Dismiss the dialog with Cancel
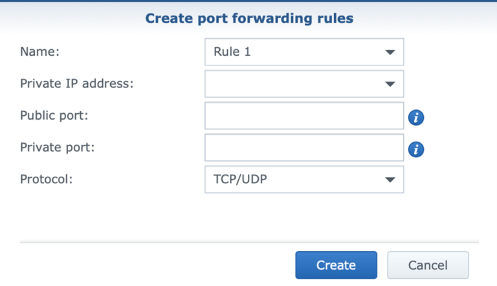This screenshot has height=286, width=497. [428, 265]
